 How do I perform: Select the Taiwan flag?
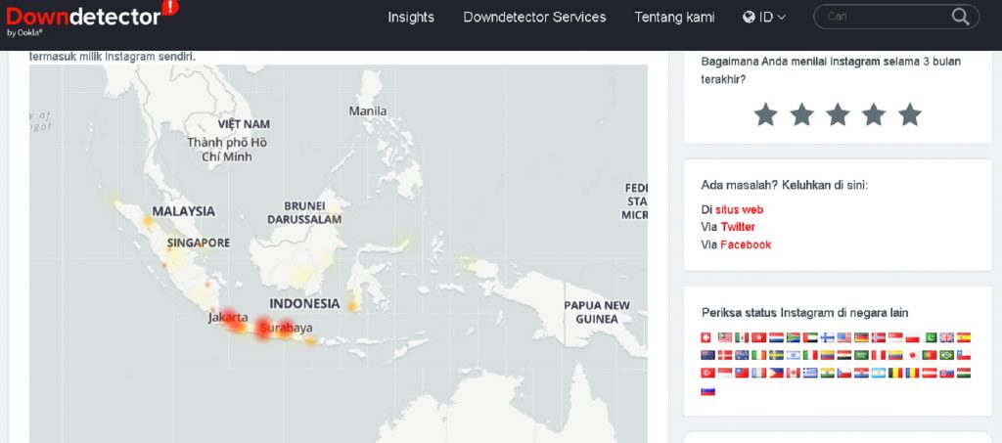click(742, 373)
